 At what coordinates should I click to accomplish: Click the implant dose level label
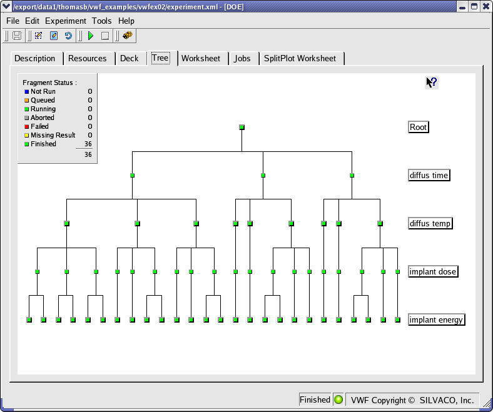[x=434, y=271]
